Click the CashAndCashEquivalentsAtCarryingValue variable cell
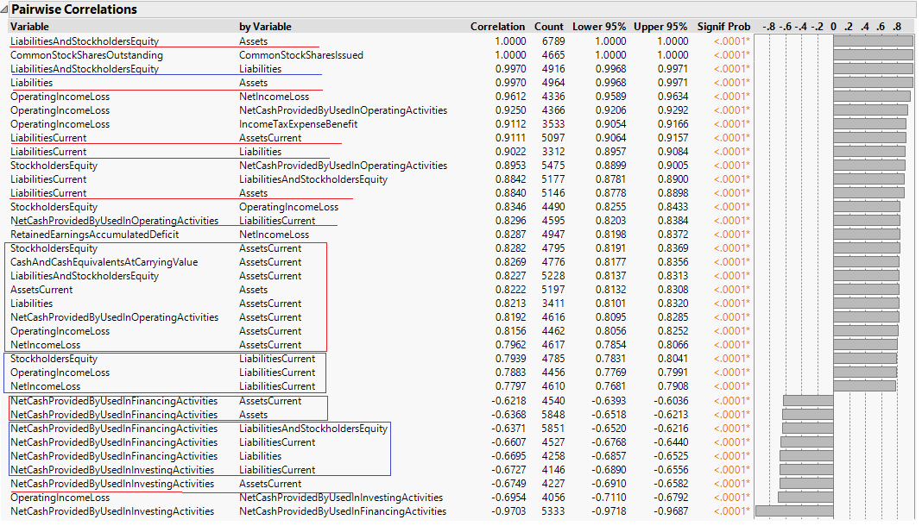 pyautogui.click(x=104, y=262)
